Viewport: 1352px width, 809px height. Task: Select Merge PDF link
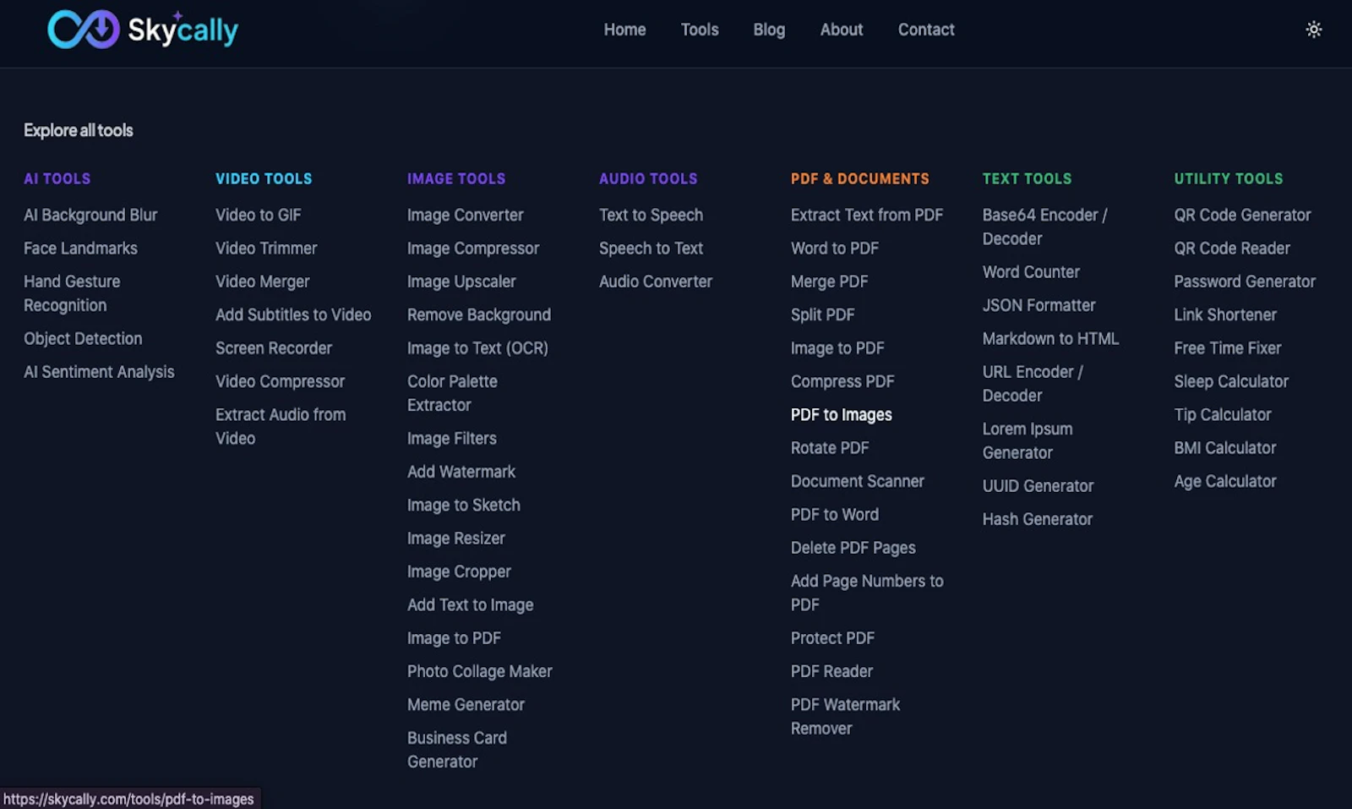click(829, 282)
